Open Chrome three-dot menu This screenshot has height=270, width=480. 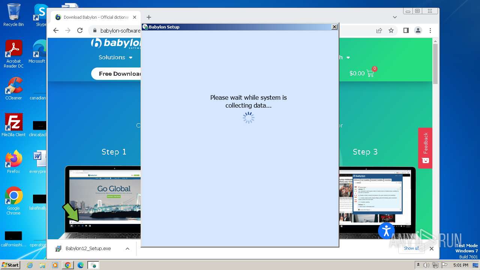(x=430, y=30)
